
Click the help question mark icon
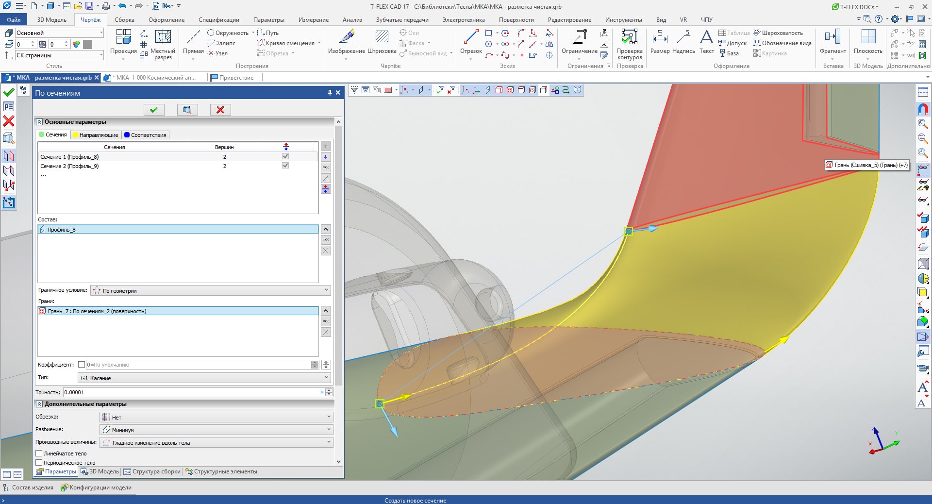pyautogui.click(x=879, y=19)
